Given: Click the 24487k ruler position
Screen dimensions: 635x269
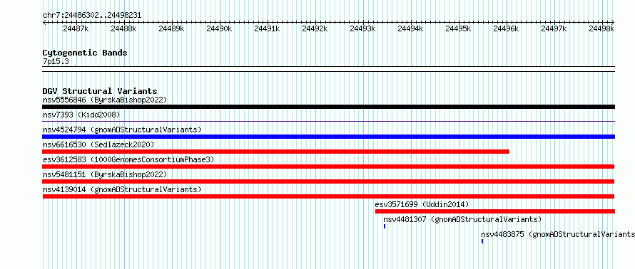Looking at the screenshot, I should click(x=76, y=28).
